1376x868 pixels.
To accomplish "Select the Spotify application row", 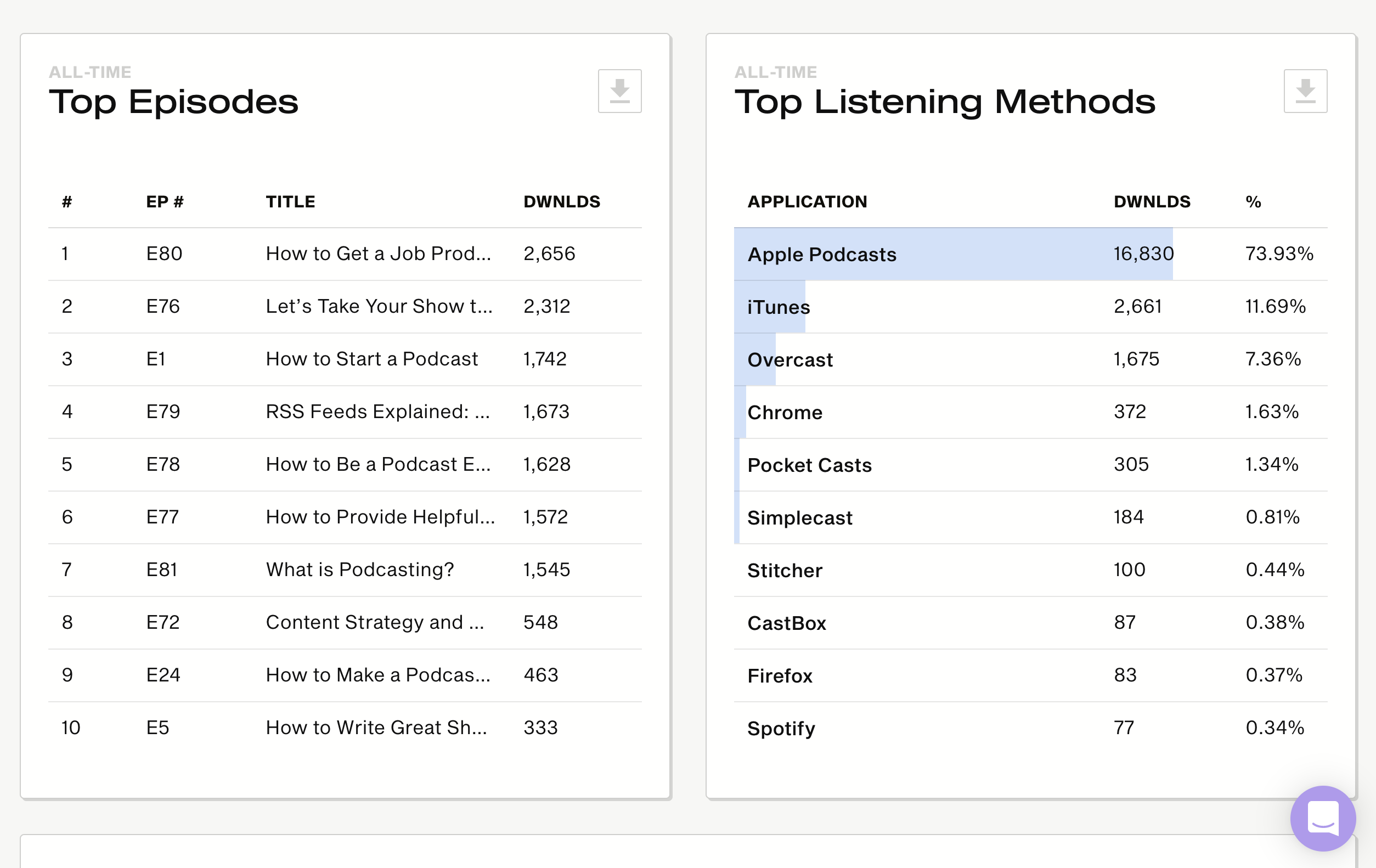I will coord(781,729).
